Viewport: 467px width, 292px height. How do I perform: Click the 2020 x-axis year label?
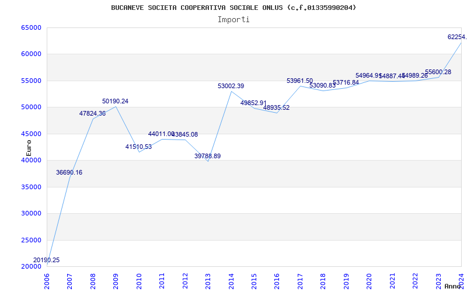pos(370,281)
